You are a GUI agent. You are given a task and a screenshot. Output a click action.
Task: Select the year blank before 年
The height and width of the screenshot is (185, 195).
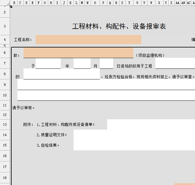click(x=48, y=64)
